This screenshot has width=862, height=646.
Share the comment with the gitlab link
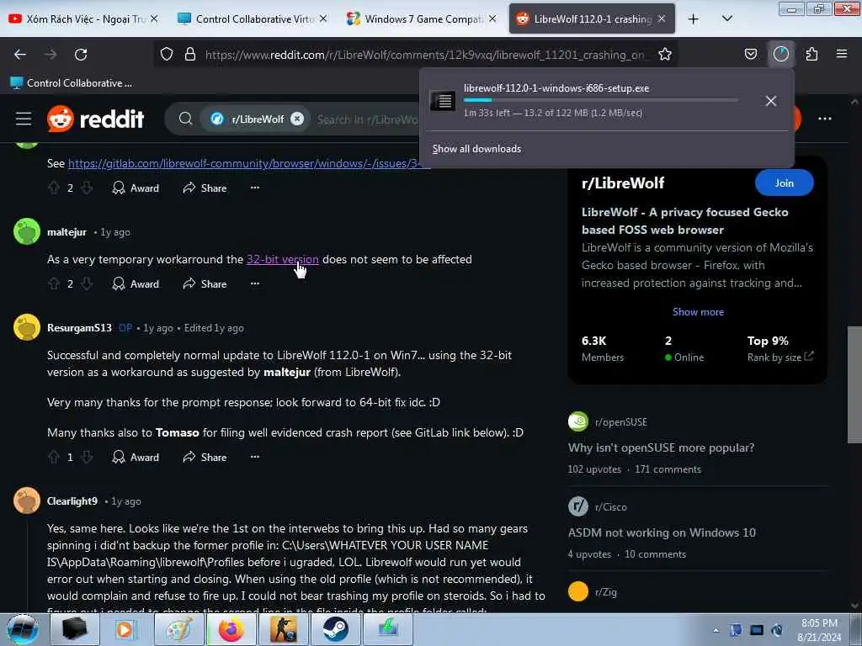(205, 188)
